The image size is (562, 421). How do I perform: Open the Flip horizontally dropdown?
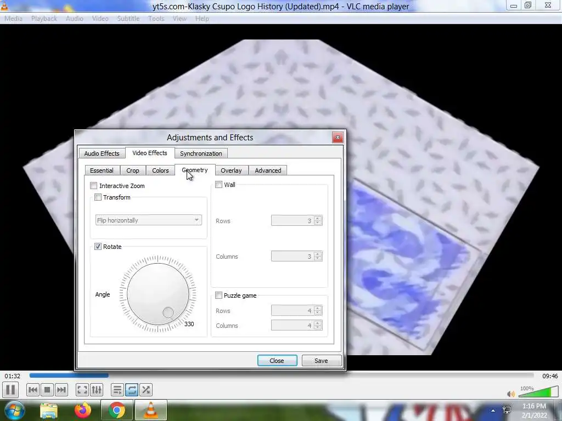pos(148,220)
